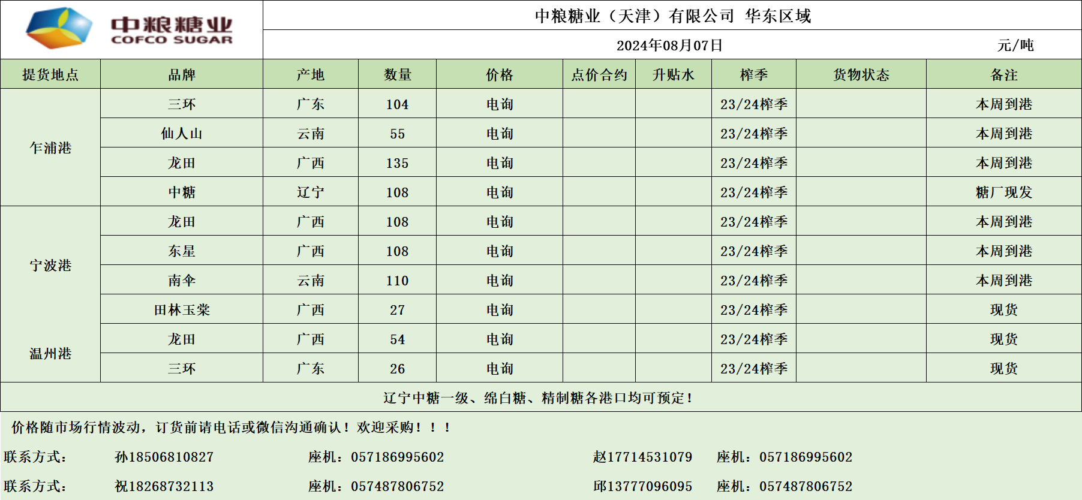Select the 宁波港 pickup location cell

pos(50,265)
